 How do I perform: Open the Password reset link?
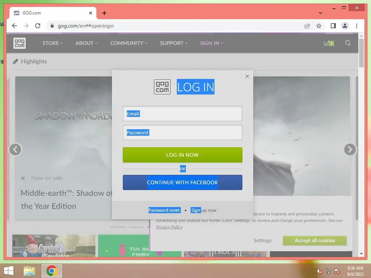pyautogui.click(x=164, y=210)
